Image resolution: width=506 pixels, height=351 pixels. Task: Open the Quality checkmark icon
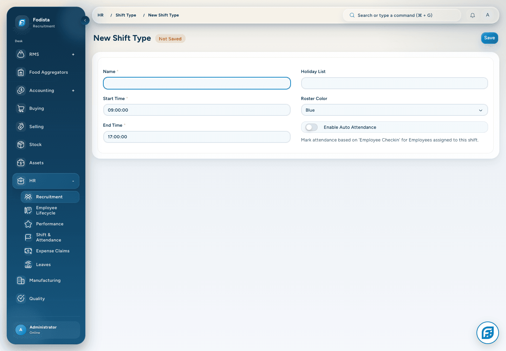(21, 299)
